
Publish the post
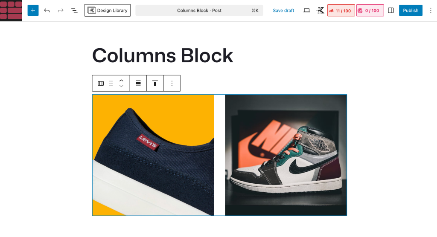tap(411, 10)
